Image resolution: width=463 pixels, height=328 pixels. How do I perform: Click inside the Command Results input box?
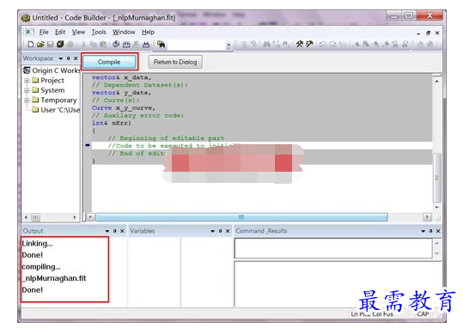pos(333,248)
